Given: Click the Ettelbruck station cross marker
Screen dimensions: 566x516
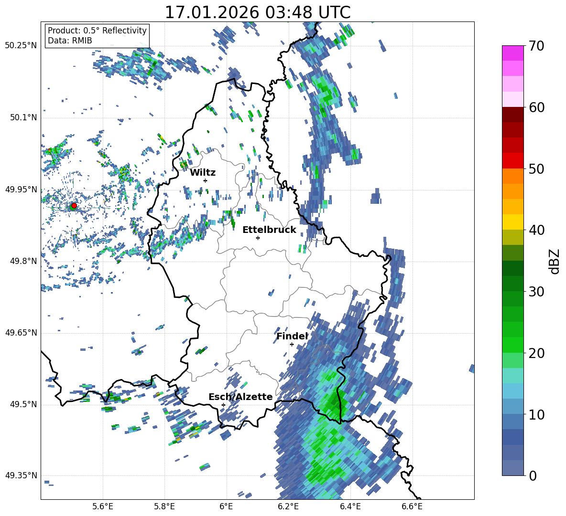Looking at the screenshot, I should [x=258, y=238].
